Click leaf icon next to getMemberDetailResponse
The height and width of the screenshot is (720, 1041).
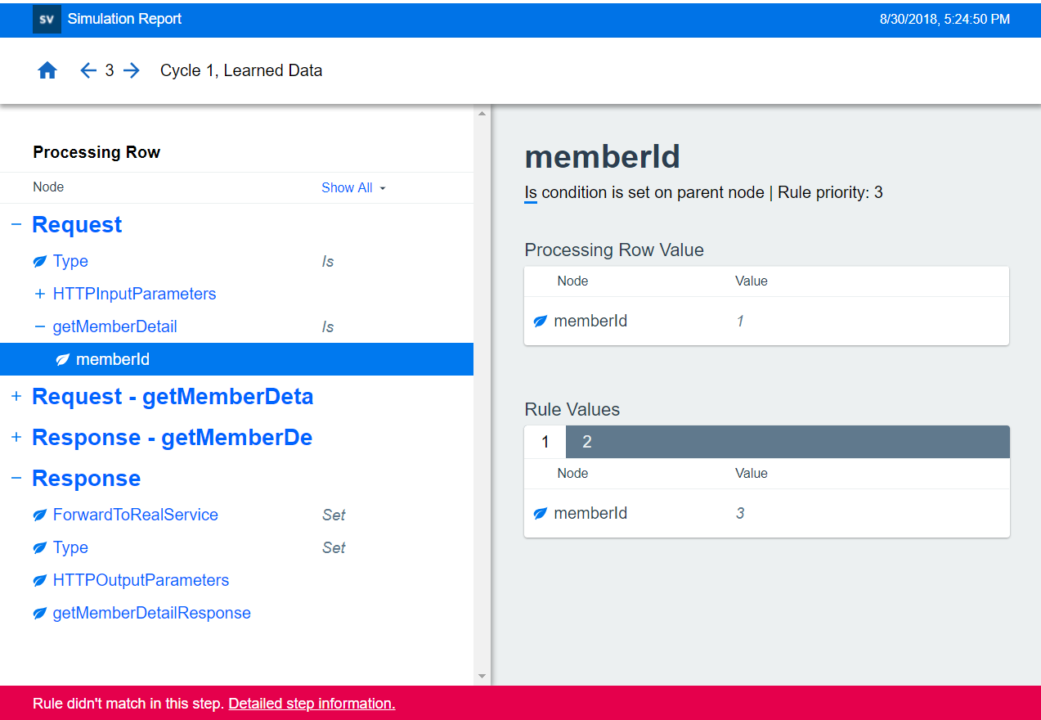(39, 614)
